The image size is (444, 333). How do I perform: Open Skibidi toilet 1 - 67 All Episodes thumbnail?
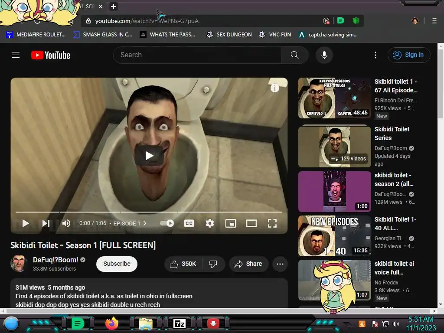click(334, 98)
